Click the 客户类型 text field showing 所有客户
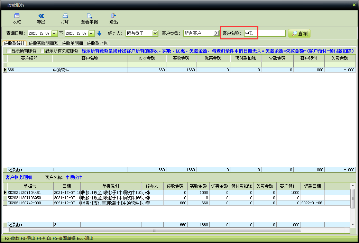 (x=199, y=34)
